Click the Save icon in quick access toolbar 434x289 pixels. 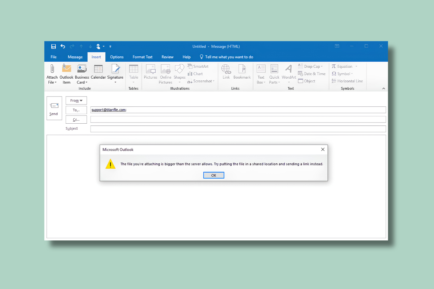pyautogui.click(x=53, y=46)
